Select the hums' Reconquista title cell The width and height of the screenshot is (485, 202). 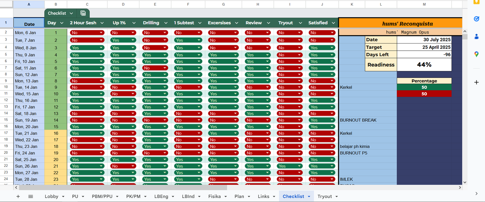pos(400,23)
